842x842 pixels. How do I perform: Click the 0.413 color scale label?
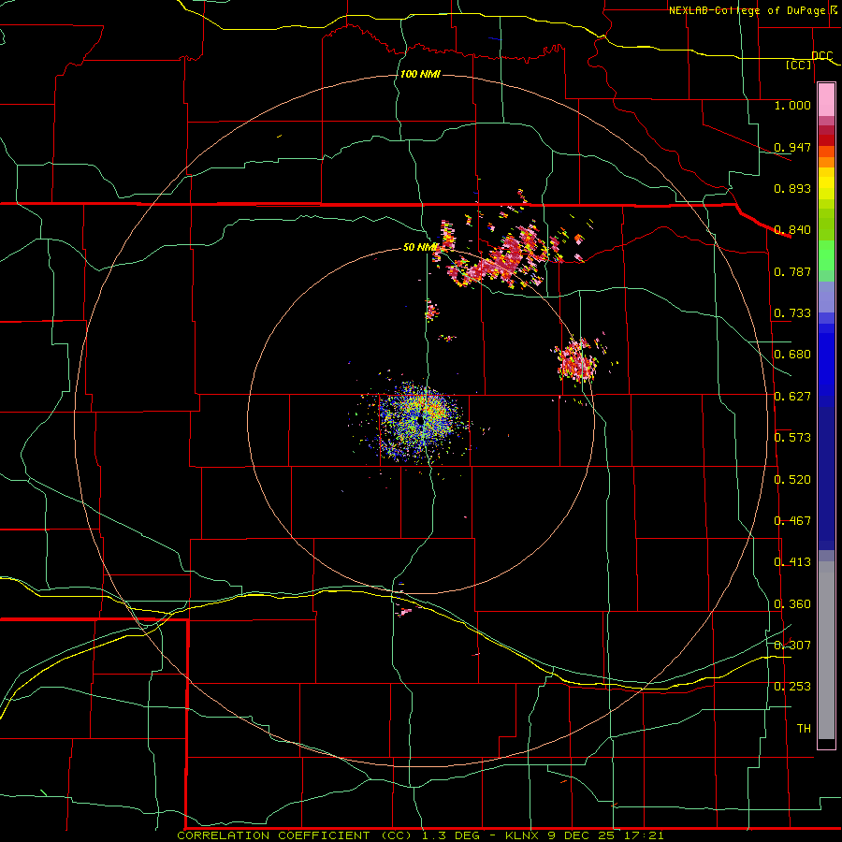point(792,562)
